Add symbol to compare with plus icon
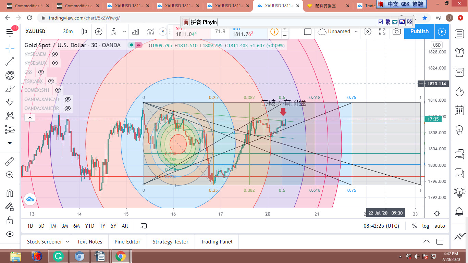468x263 pixels. tap(99, 32)
